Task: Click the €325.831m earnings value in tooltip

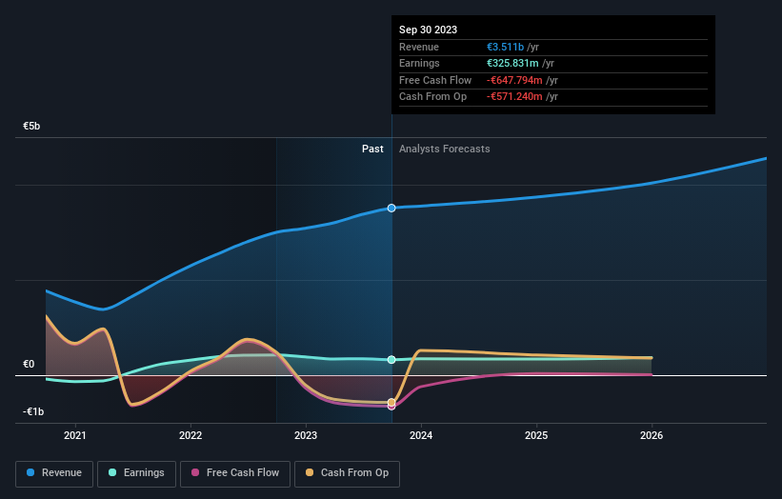Action: coord(512,63)
